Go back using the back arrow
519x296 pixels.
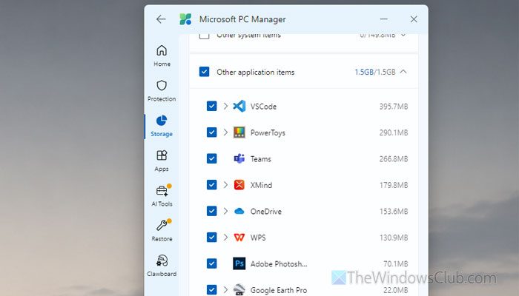[x=161, y=19]
